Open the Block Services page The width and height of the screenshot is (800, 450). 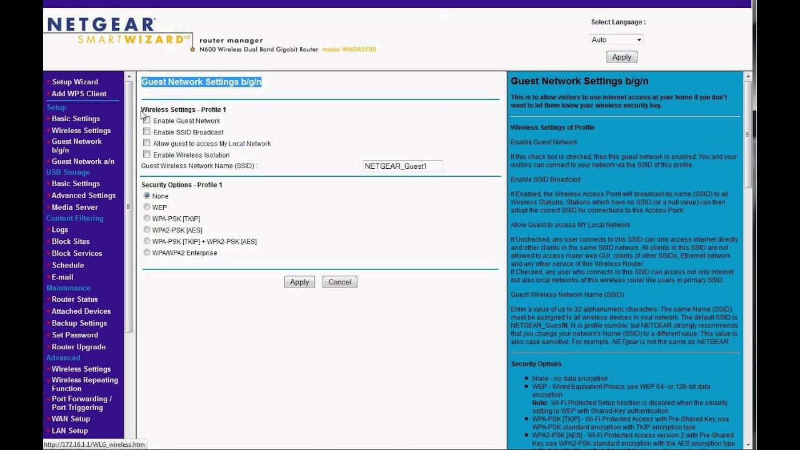[77, 254]
